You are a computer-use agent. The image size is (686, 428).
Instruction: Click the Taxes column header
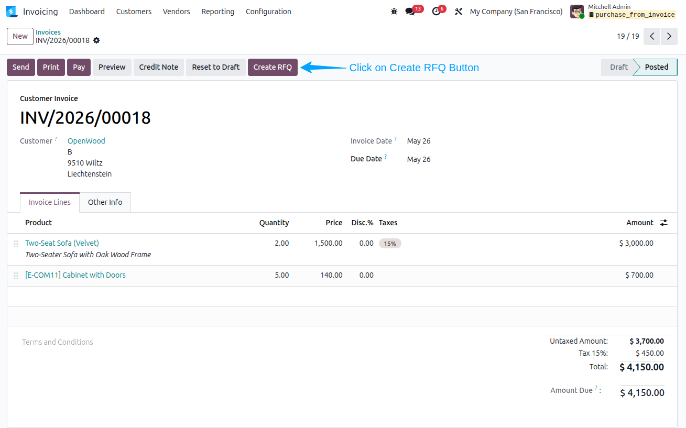click(x=388, y=223)
